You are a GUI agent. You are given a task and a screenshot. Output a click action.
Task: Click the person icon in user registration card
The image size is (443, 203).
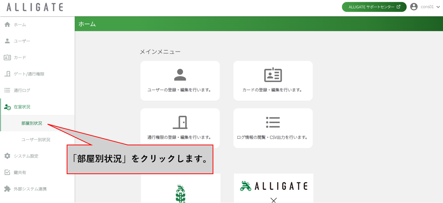click(180, 75)
